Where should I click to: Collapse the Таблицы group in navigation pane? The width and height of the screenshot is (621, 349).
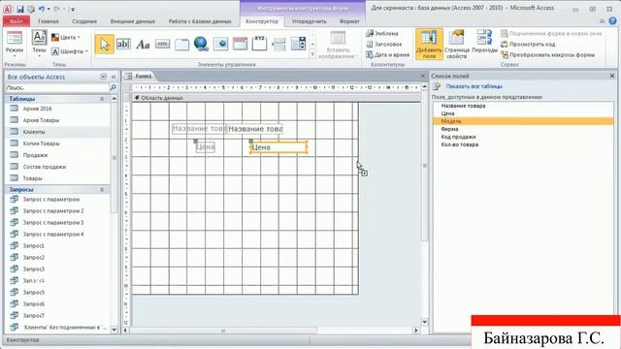coord(102,99)
